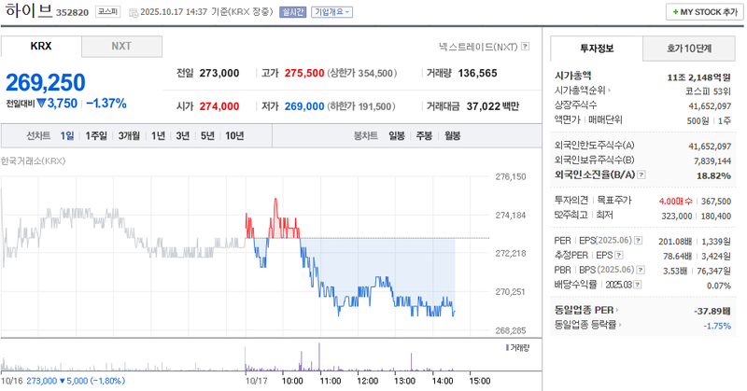Image resolution: width=747 pixels, height=391 pixels.
Task: Select the 1일 line chart period
Action: click(x=67, y=135)
